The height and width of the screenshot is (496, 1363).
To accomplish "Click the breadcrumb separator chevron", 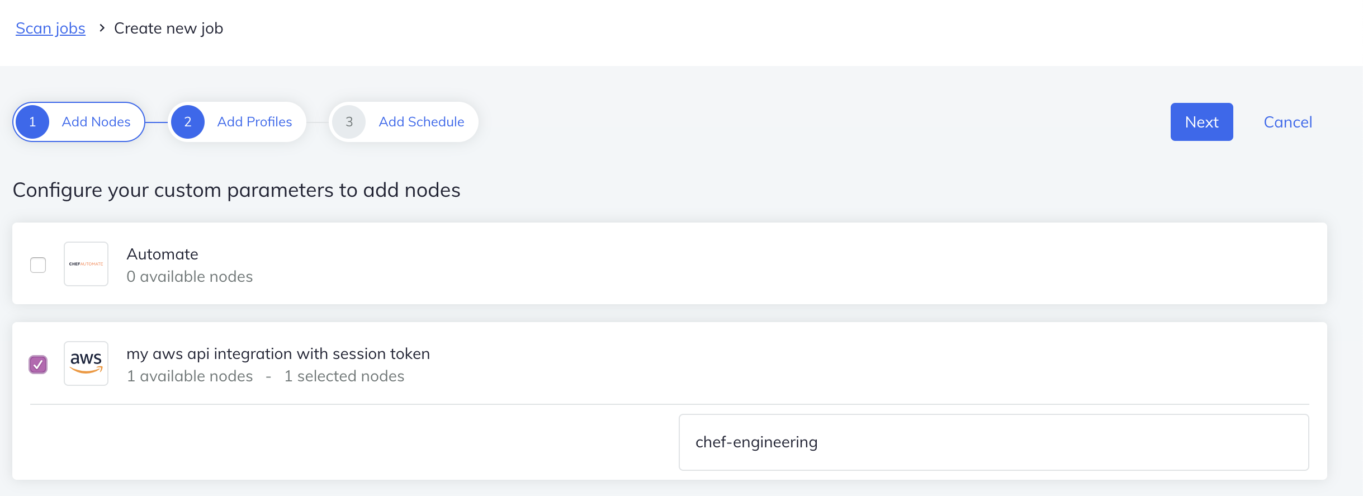I will point(101,28).
